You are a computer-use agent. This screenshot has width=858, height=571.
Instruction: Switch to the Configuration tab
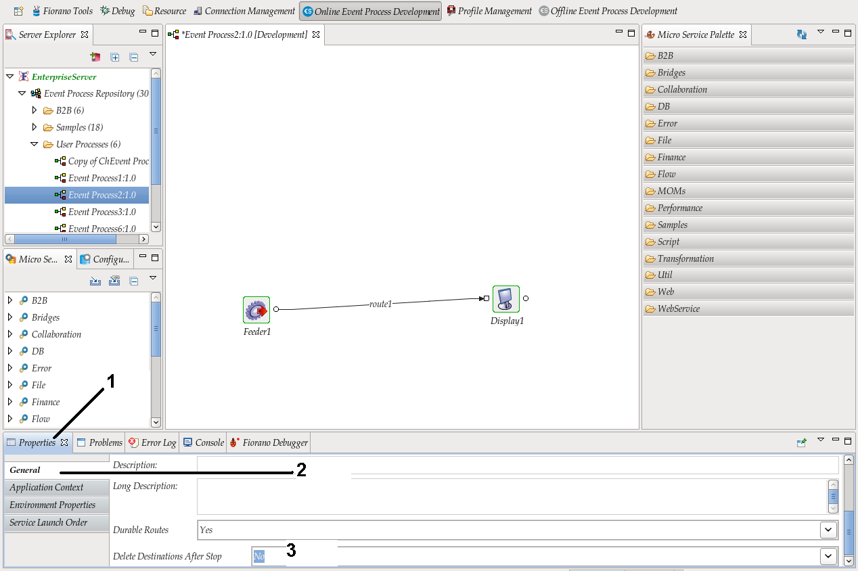(x=105, y=259)
